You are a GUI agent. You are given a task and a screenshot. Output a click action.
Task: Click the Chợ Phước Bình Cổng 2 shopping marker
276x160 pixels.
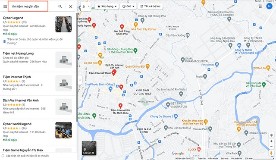point(110,89)
